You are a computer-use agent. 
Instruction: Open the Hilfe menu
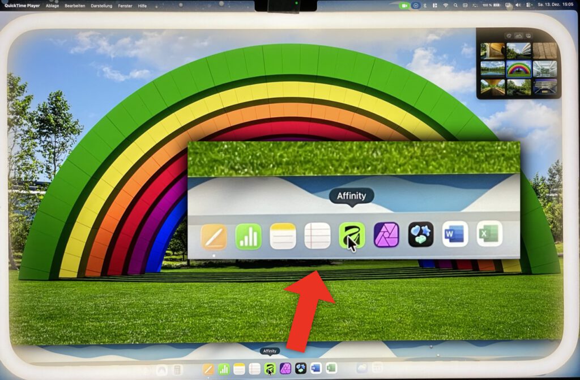pyautogui.click(x=142, y=6)
